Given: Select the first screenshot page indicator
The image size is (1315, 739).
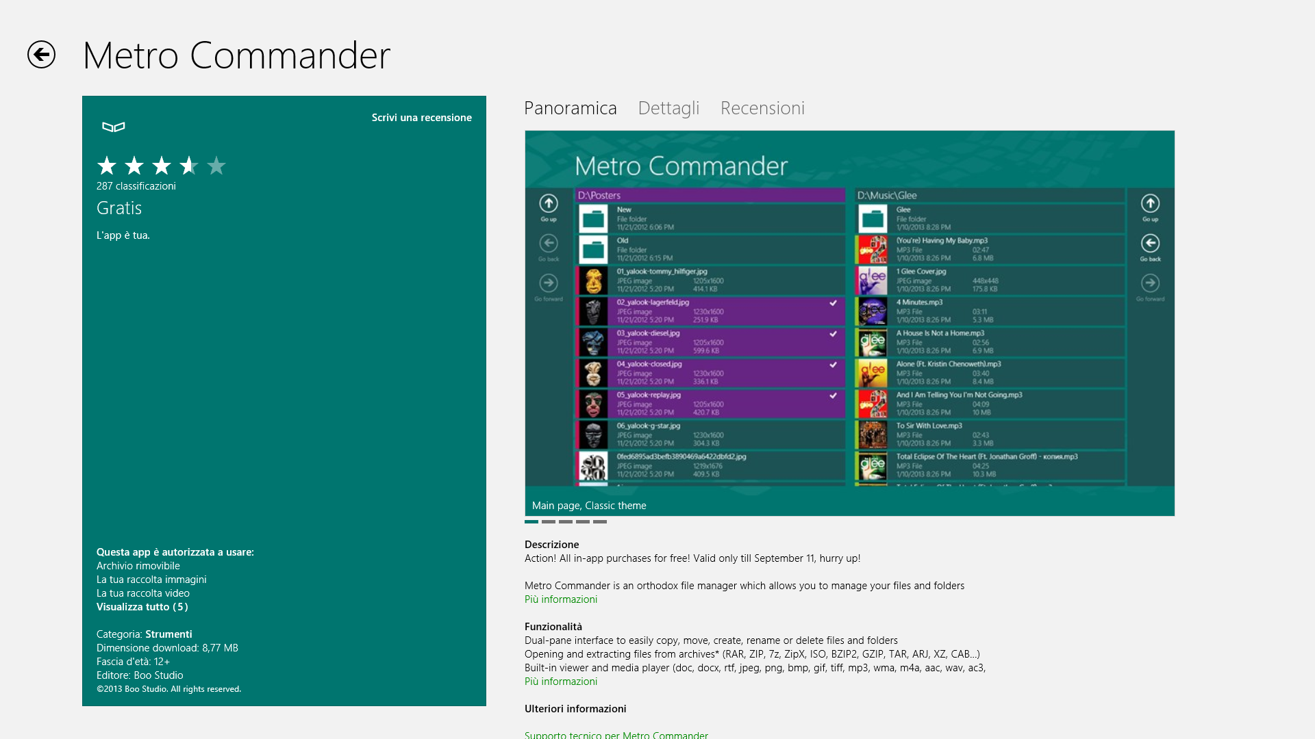Looking at the screenshot, I should (531, 521).
